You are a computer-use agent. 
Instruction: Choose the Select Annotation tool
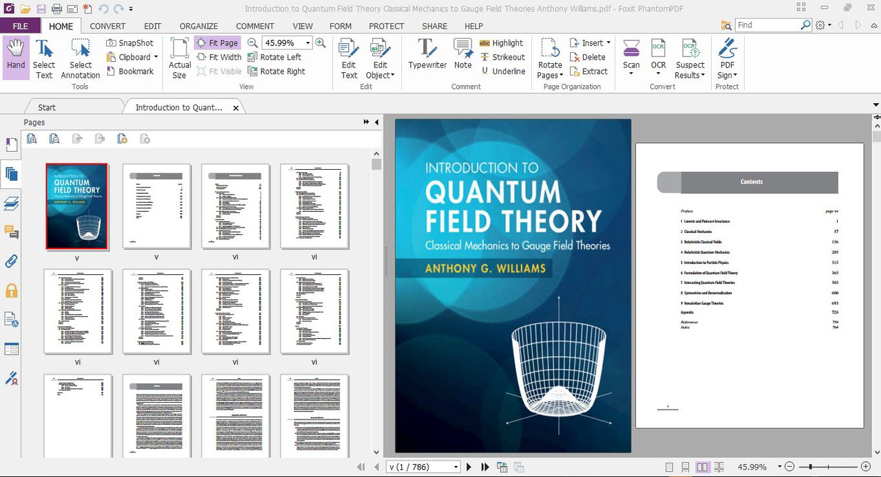pos(81,58)
